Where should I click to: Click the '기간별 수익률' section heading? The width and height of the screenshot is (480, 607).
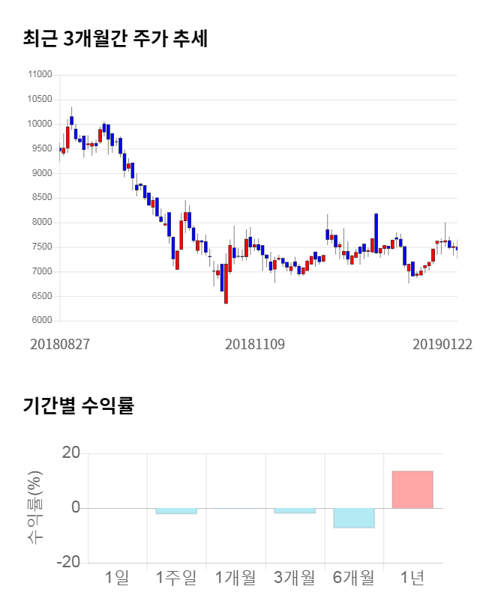[x=78, y=406]
